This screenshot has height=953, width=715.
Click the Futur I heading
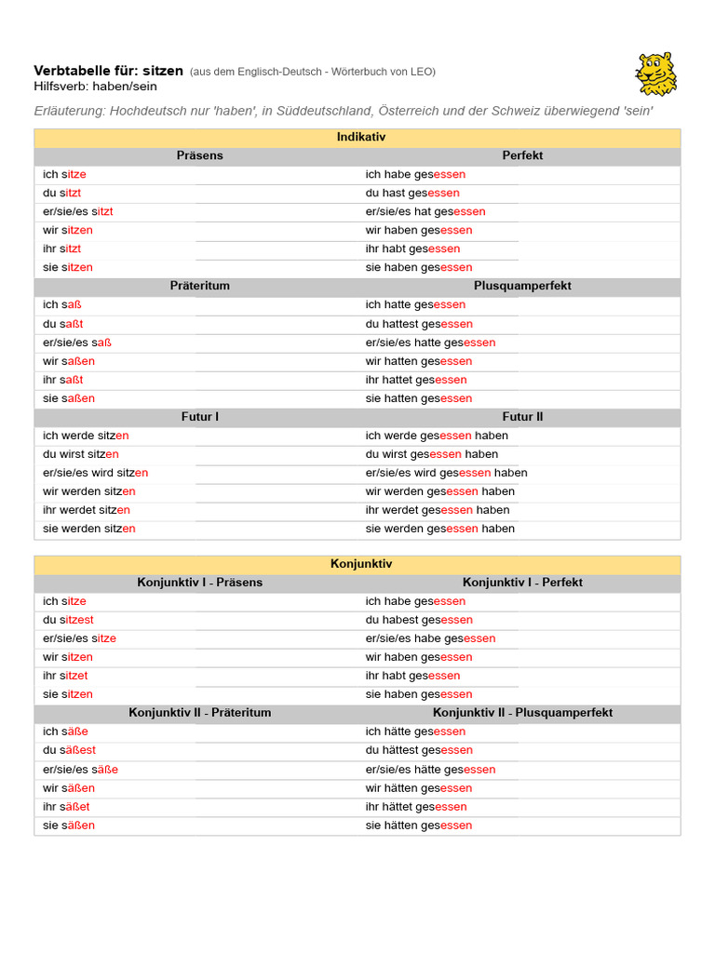click(x=199, y=417)
